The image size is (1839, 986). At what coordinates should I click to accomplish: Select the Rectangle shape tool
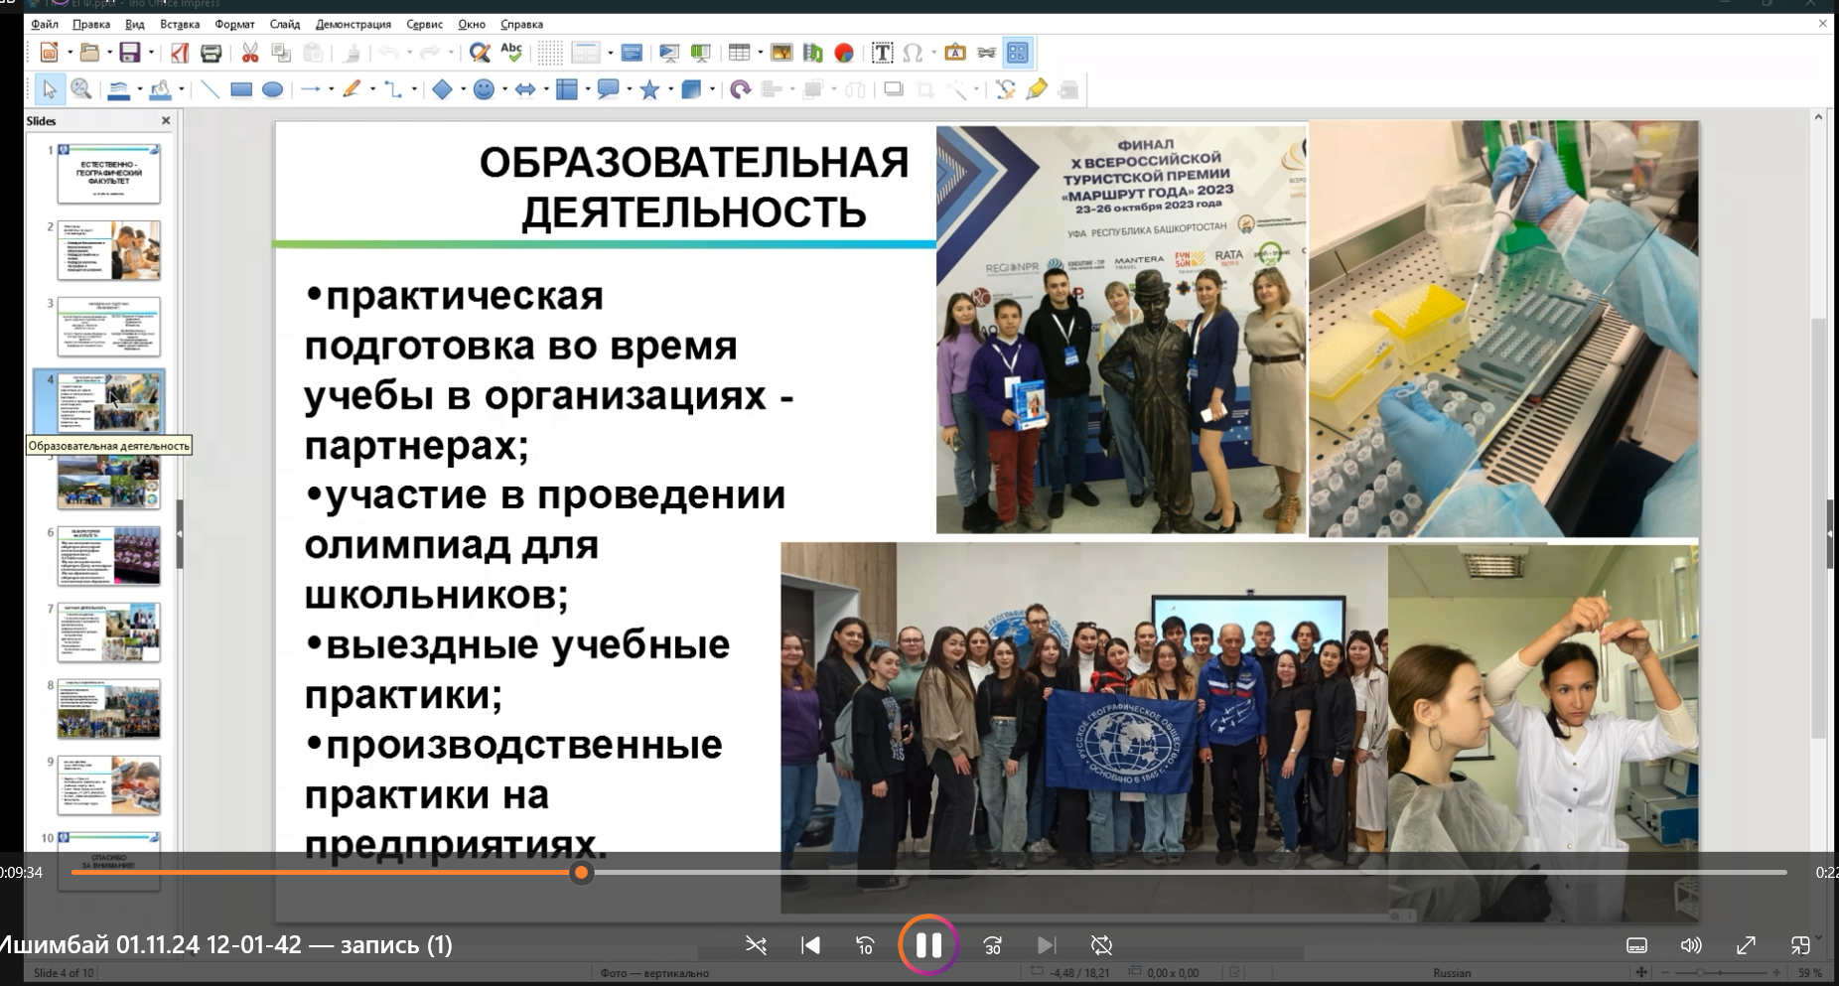(x=240, y=90)
